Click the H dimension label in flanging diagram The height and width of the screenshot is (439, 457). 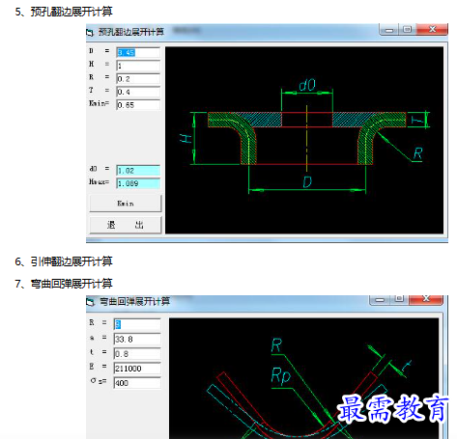point(186,139)
